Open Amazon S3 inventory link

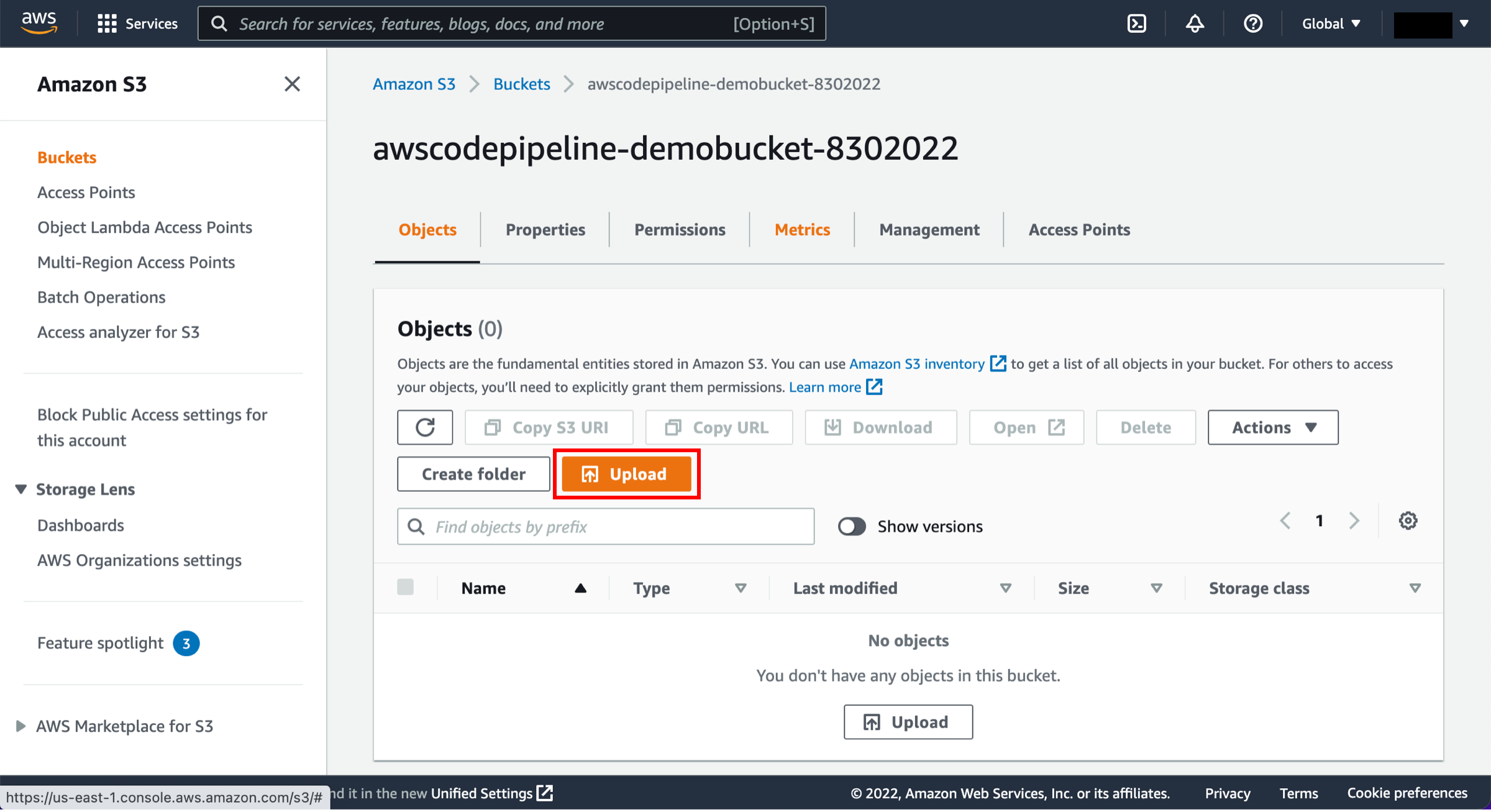click(916, 363)
